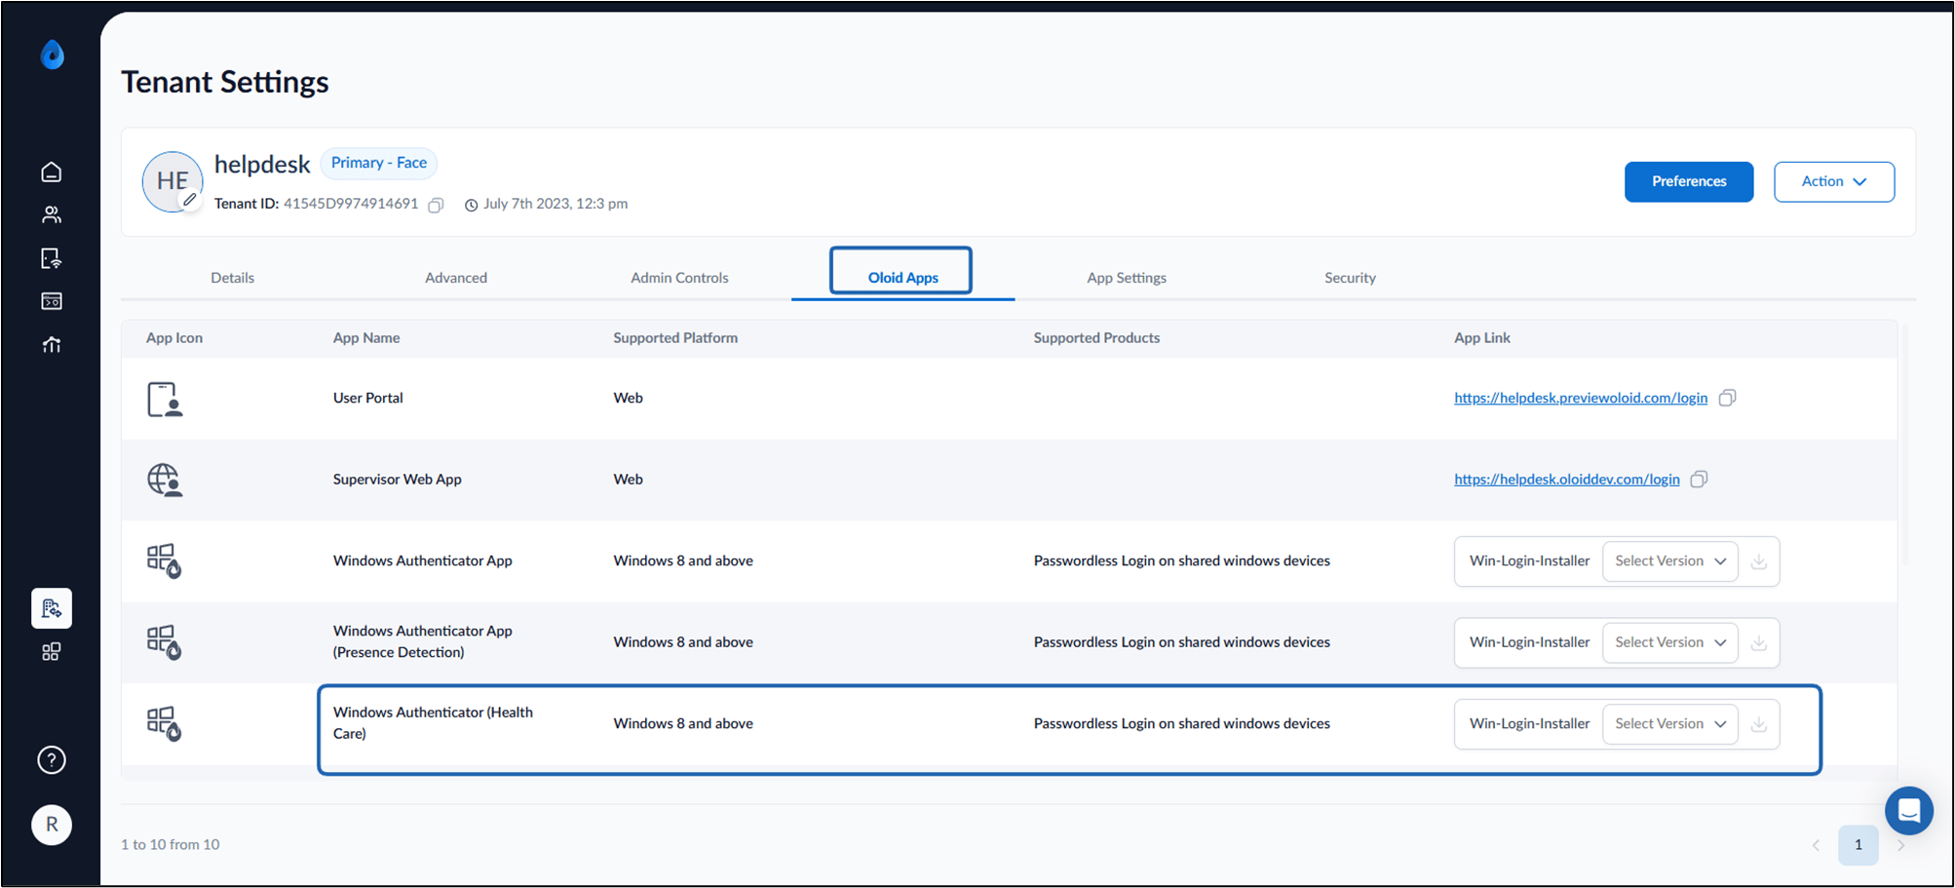Open the helpdesk.previewoloid.com login link
Image resolution: width=1955 pixels, height=888 pixels.
click(1581, 398)
